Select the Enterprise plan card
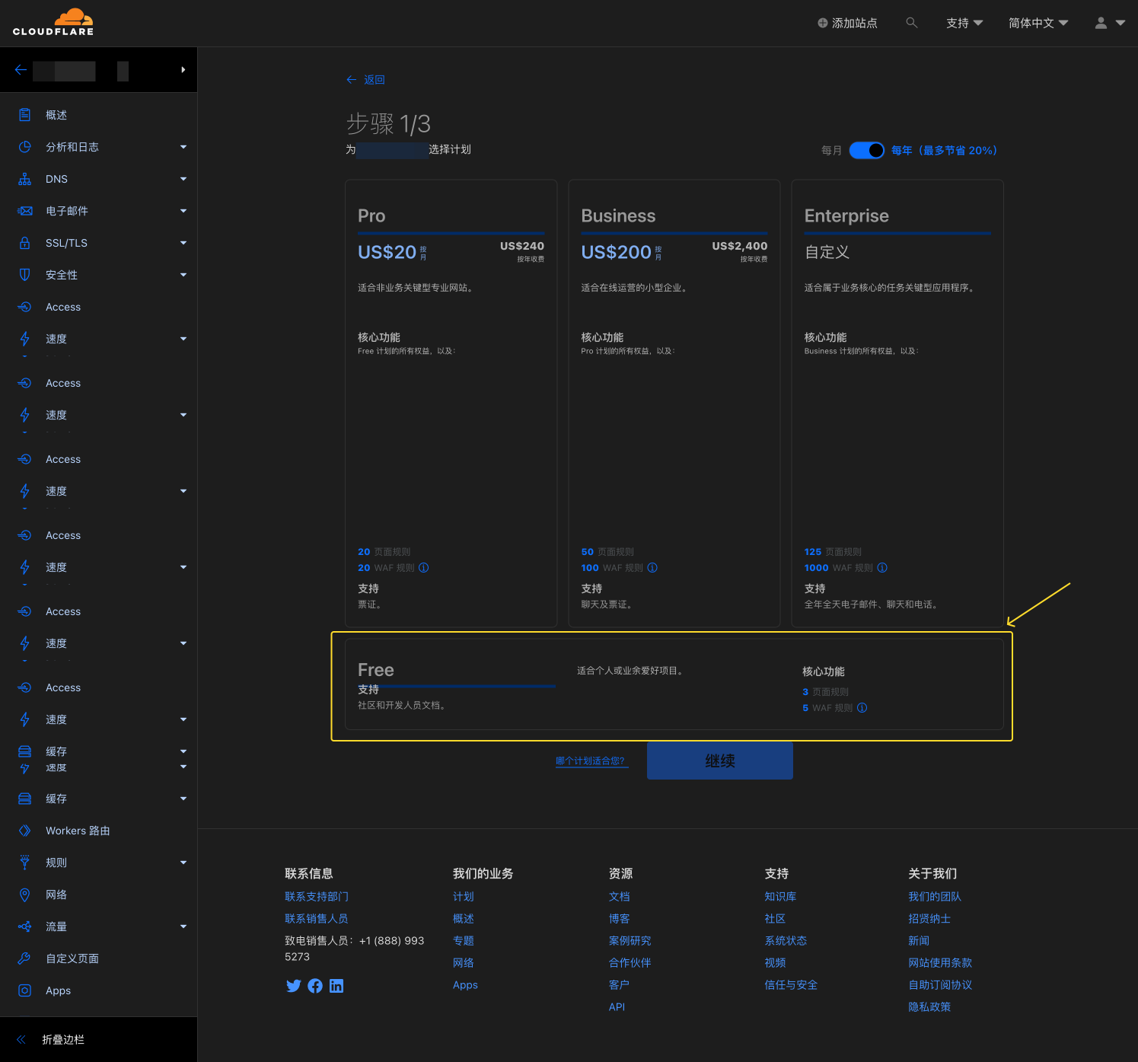The image size is (1138, 1062). coord(897,403)
